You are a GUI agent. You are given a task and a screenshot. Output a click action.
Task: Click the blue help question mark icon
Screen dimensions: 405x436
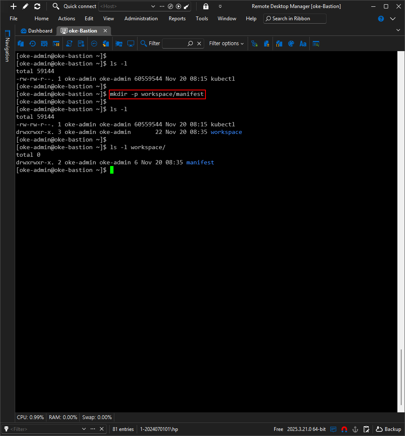click(x=381, y=19)
